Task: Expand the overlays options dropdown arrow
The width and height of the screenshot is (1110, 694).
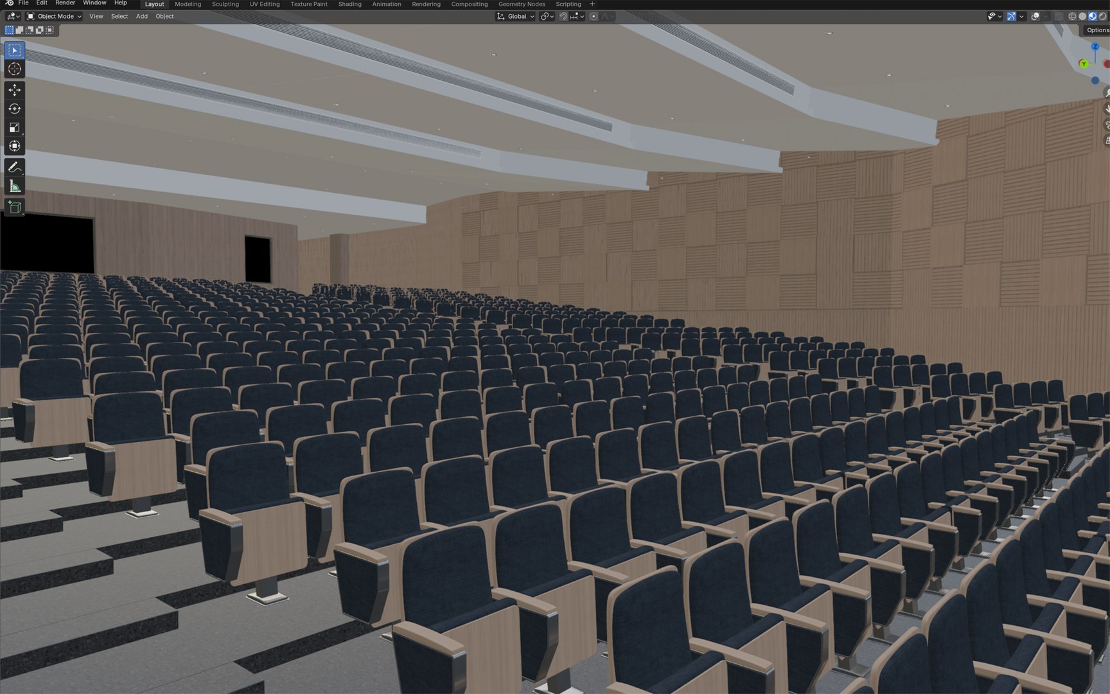Action: (x=1046, y=16)
